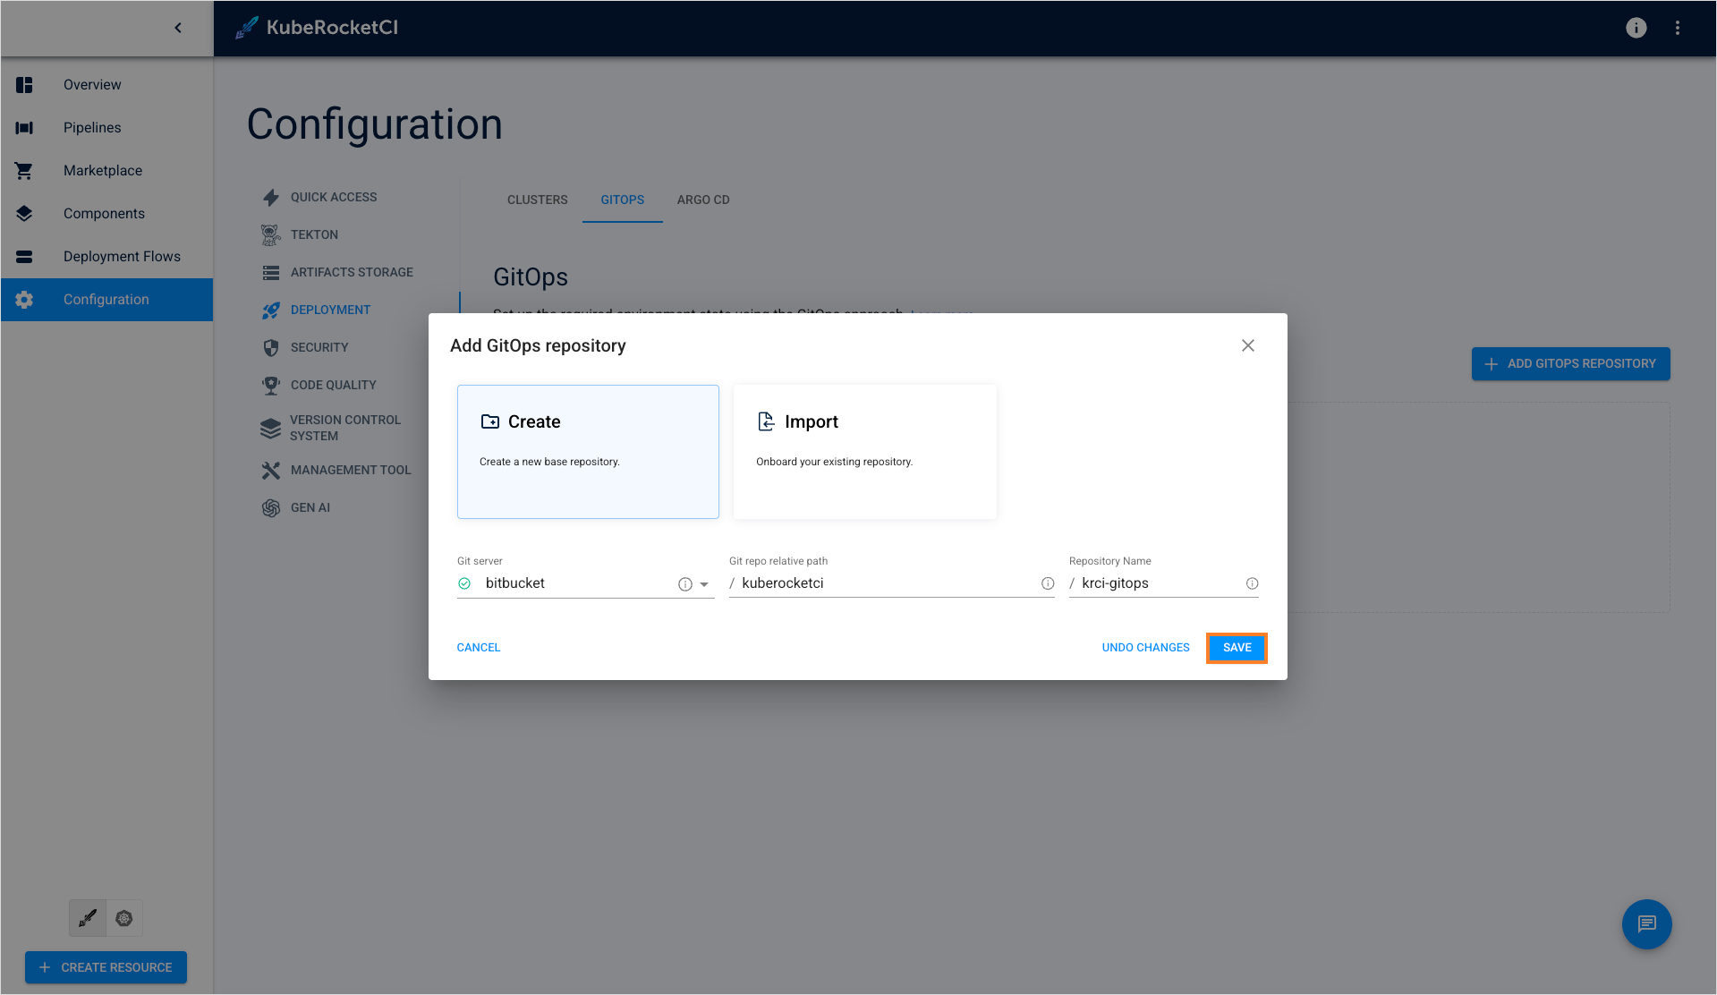Click the Deployment rocket icon
The width and height of the screenshot is (1717, 995).
(271, 310)
